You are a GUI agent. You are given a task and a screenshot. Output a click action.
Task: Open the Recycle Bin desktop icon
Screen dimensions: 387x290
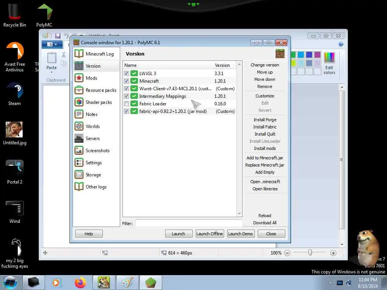coord(15,15)
